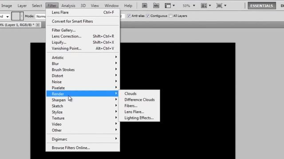Viewport: 284px width, 159px height.
Task: Open the Other submenu
Action: click(83, 130)
